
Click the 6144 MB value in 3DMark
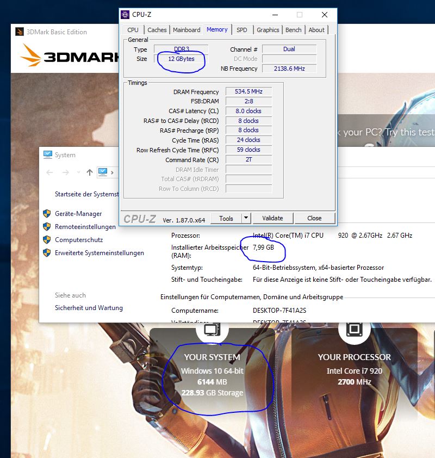(212, 382)
